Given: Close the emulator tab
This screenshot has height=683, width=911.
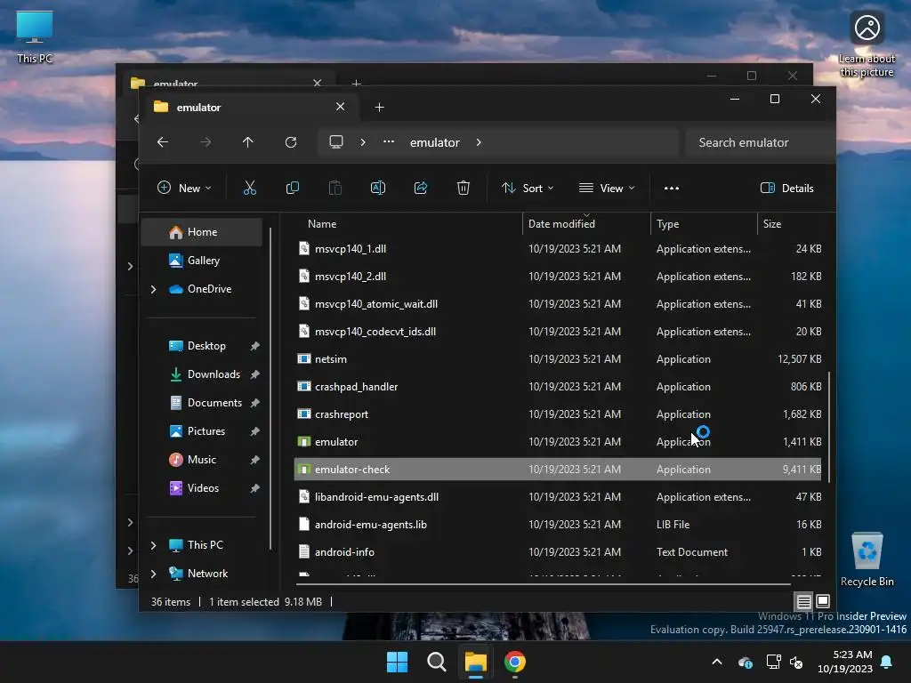Looking at the screenshot, I should point(340,107).
